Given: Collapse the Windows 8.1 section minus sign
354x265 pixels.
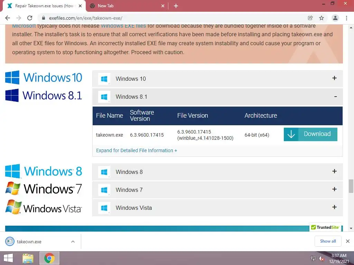Looking at the screenshot, I should tap(335, 97).
